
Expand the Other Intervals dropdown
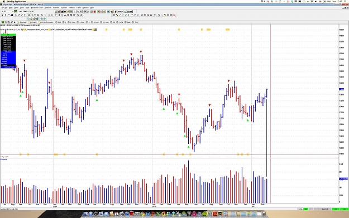(x=46, y=22)
